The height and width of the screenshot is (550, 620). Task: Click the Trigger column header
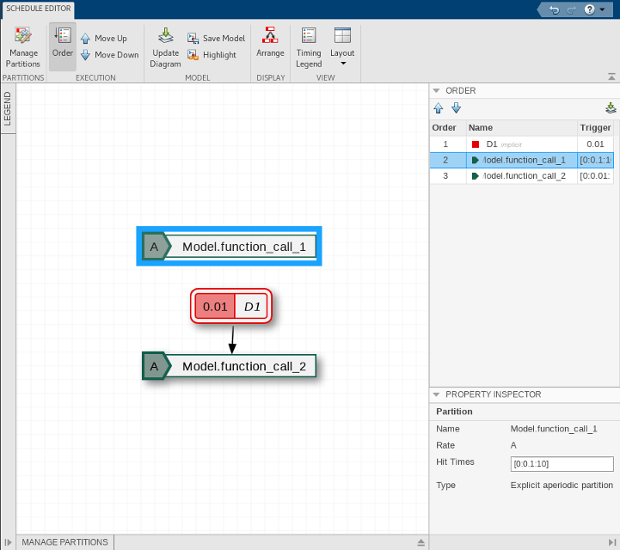click(x=595, y=128)
